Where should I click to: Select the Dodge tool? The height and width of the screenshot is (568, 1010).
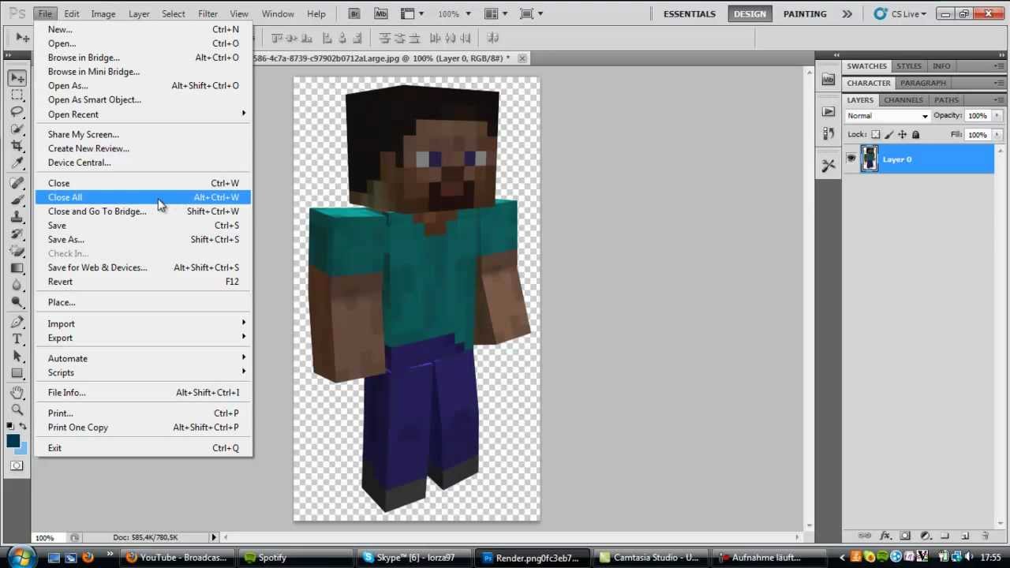click(x=17, y=302)
